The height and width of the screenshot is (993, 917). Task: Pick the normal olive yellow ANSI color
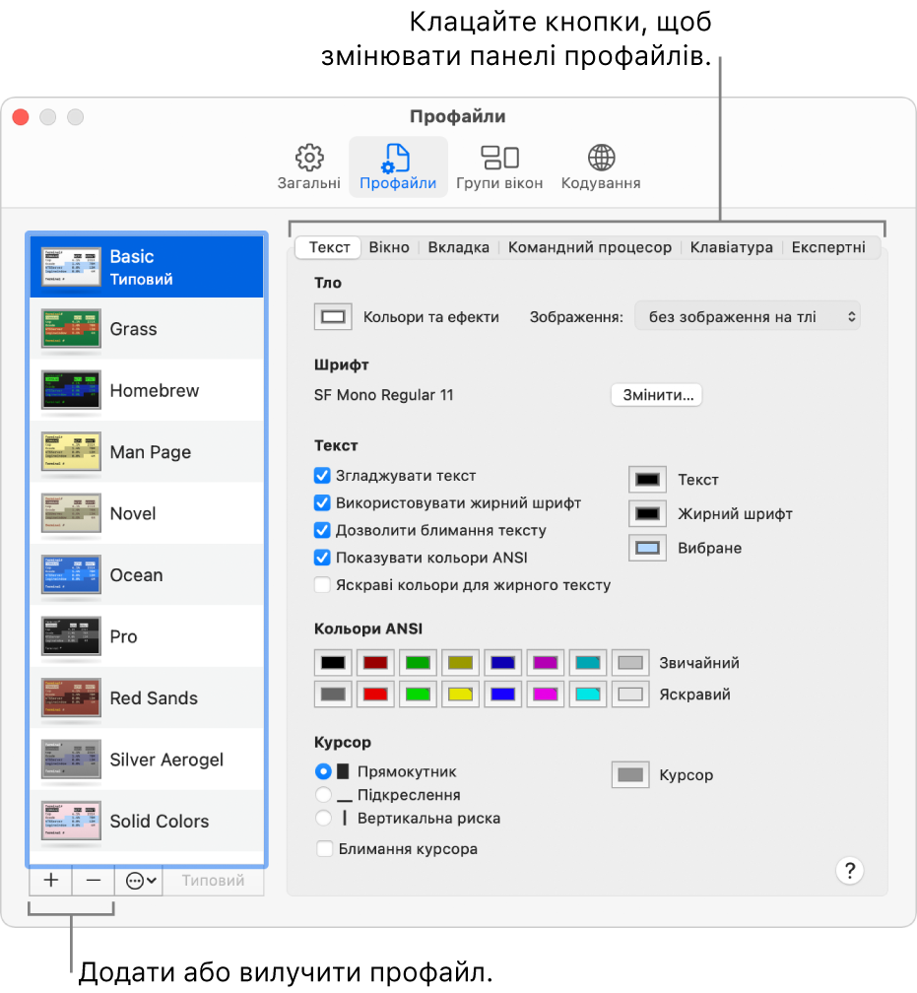(x=460, y=662)
